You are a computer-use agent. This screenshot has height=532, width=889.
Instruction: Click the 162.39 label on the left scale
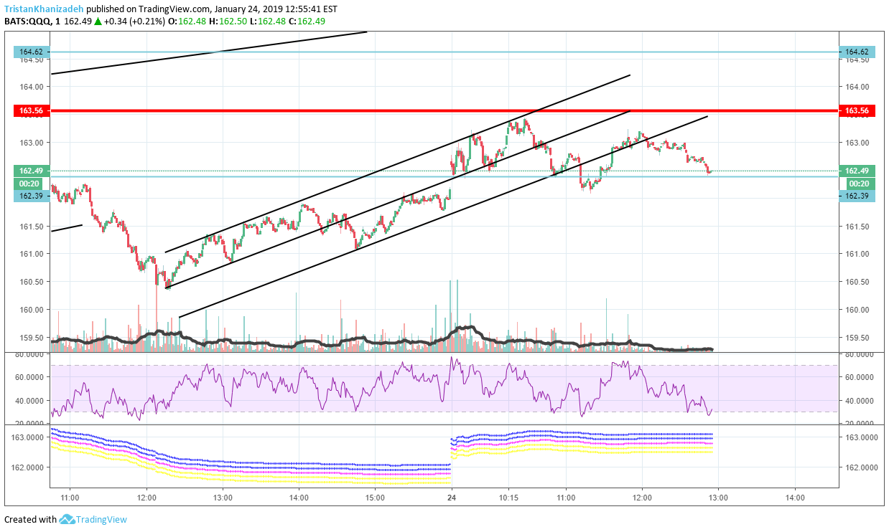[x=32, y=196]
